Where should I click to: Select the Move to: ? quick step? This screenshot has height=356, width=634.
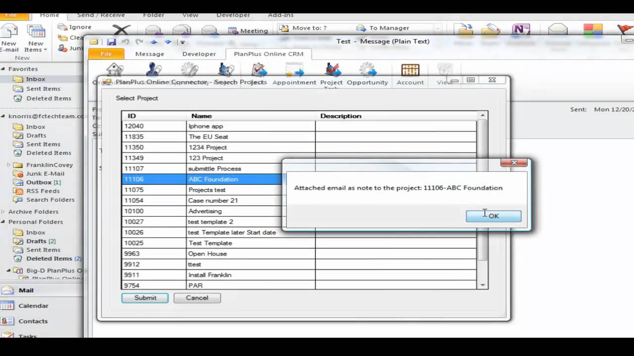pos(304,28)
